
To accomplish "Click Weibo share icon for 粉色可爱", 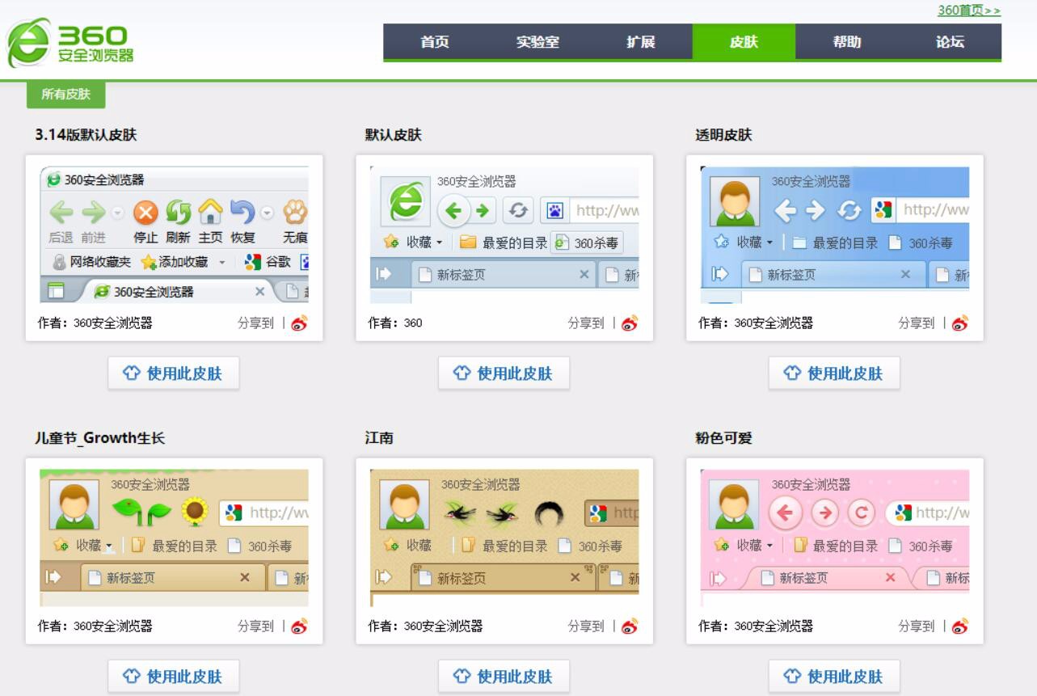I will pos(960,626).
